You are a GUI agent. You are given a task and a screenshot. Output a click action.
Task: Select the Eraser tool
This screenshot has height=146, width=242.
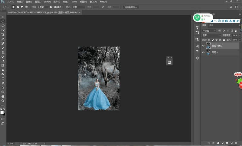click(x=3, y=61)
